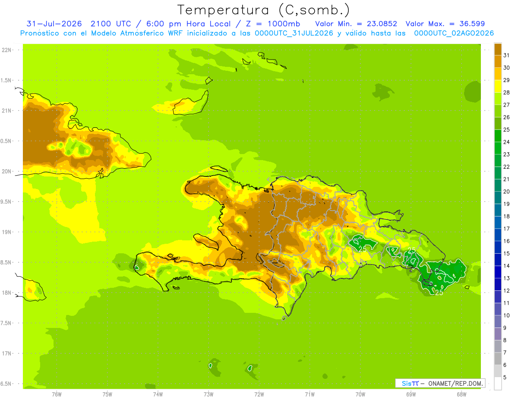Click the legend value 8
Image resolution: width=518 pixels, height=400 pixels.
coord(505,340)
